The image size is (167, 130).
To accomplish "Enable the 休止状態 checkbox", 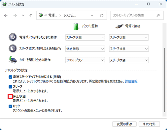I will click(x=10, y=97).
